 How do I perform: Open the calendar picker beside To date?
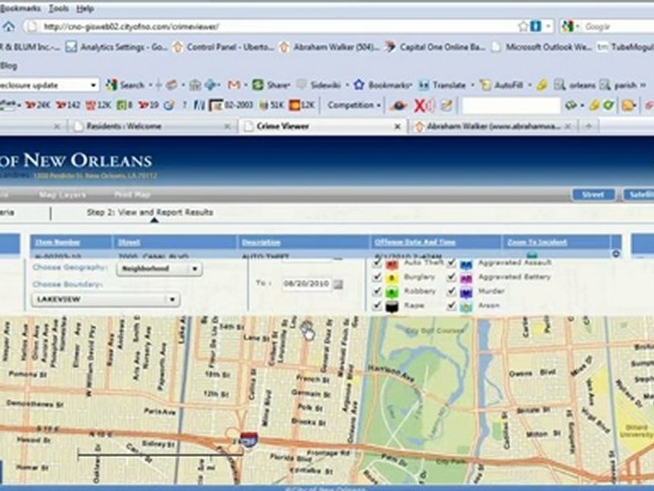coord(339,284)
